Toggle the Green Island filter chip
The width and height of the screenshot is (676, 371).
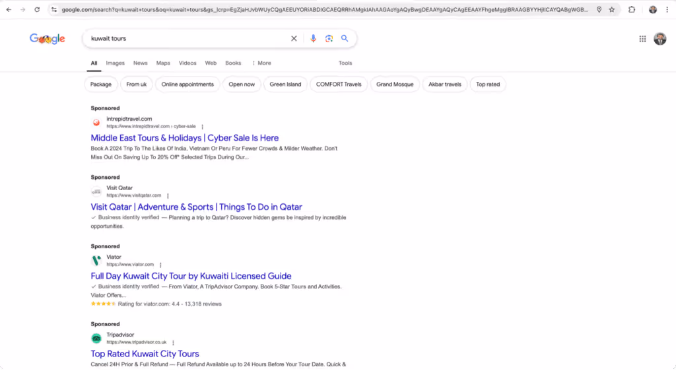(x=285, y=84)
